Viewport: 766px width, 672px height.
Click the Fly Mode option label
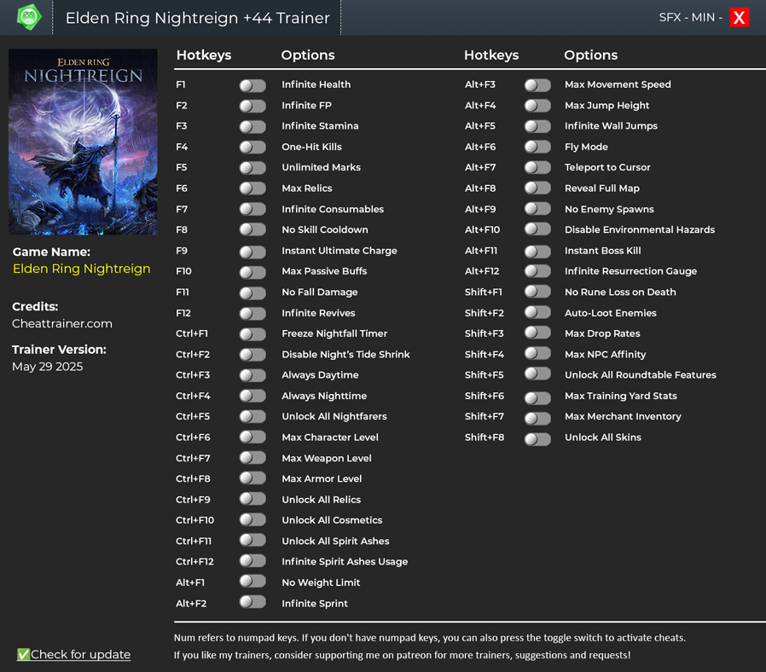click(586, 147)
